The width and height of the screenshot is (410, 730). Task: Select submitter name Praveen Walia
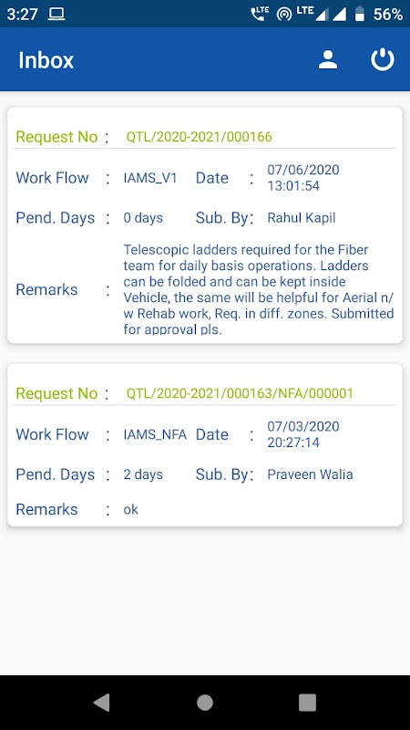(x=310, y=474)
